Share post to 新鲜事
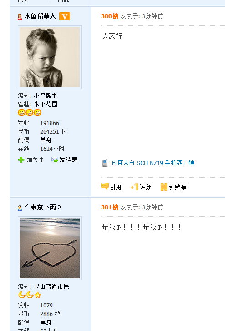Image resolution: width=225 pixels, height=331 pixels. 178,187
